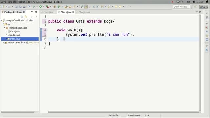Toggle the Show Whitespace Characters icon
The image size is (210, 118).
[x=98, y=7]
